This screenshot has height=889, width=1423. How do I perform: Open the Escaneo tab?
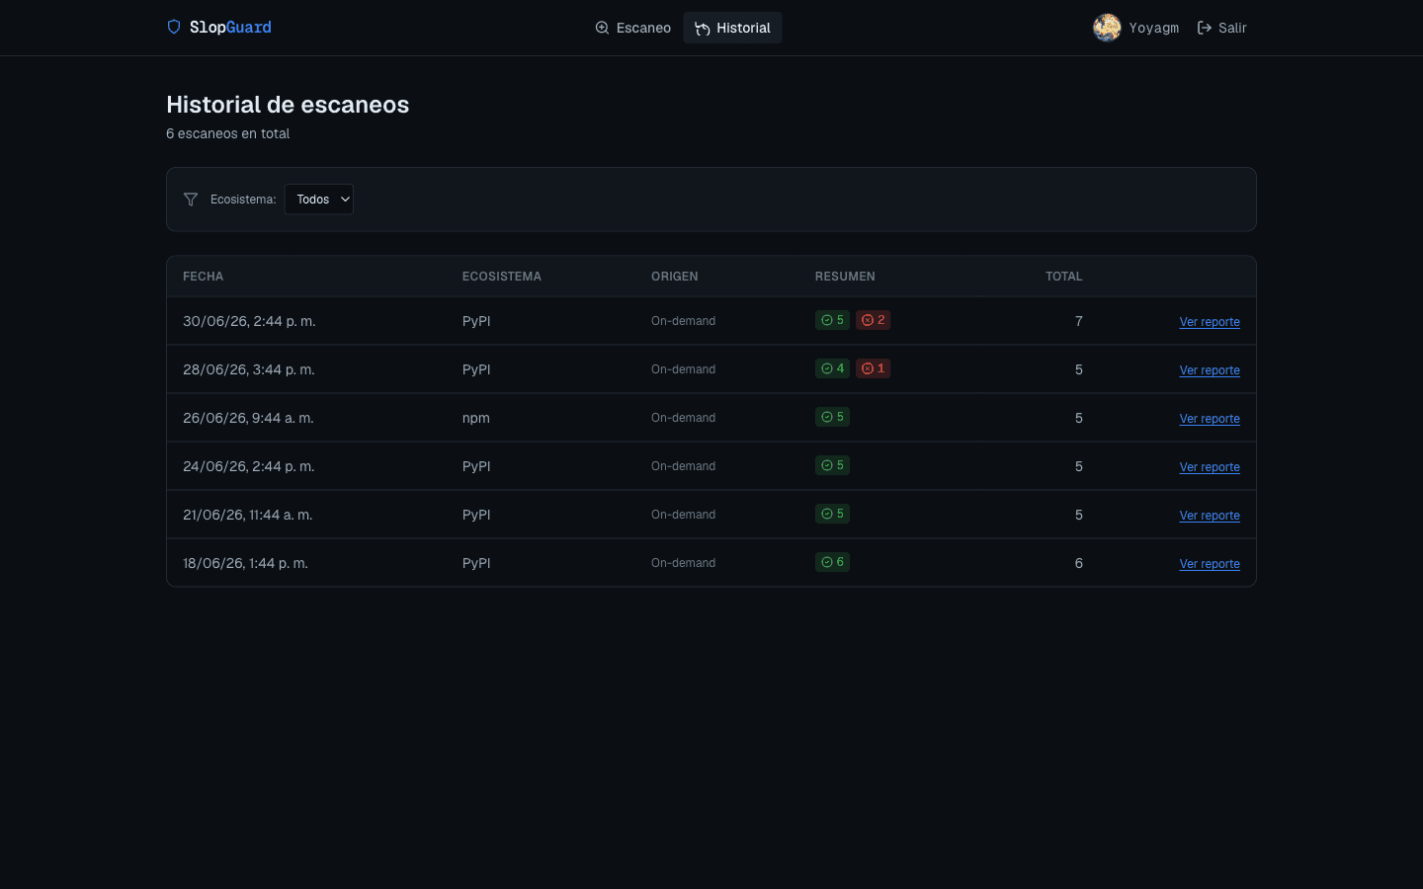coord(632,28)
